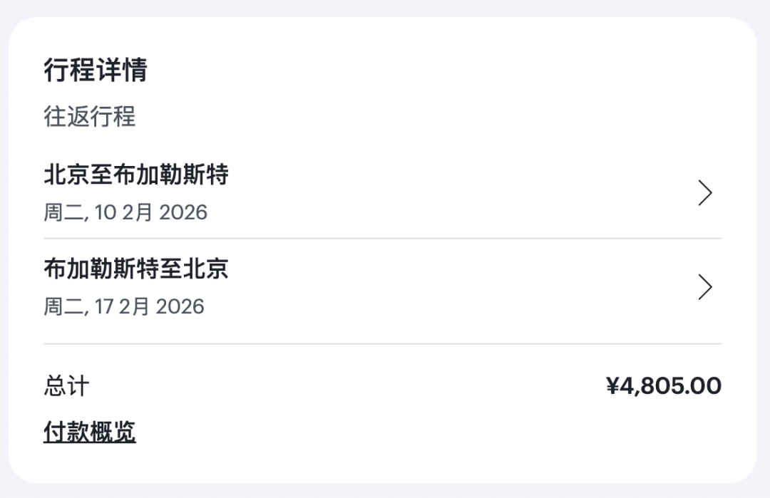The image size is (770, 498).
Task: Open the 付款概览 payment overview link
Action: click(x=89, y=432)
